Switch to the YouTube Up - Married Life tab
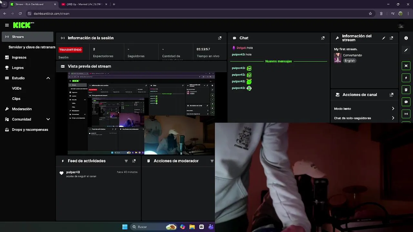Screen dimensions: 413x232 click(84, 4)
